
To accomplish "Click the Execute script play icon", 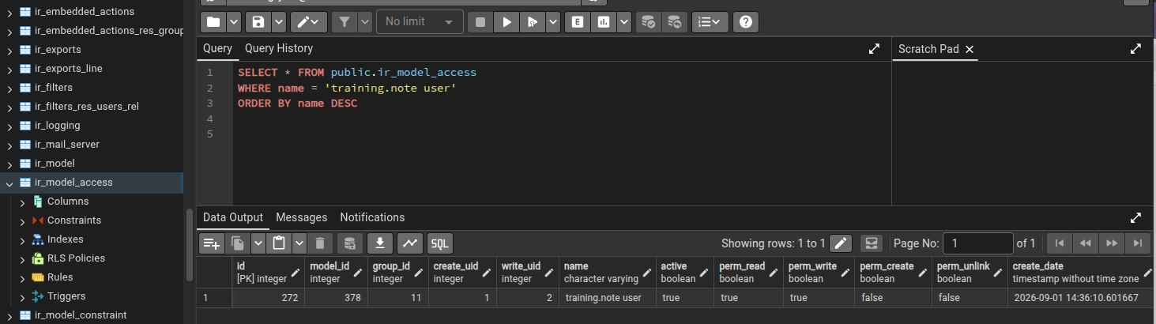I will 533,22.
